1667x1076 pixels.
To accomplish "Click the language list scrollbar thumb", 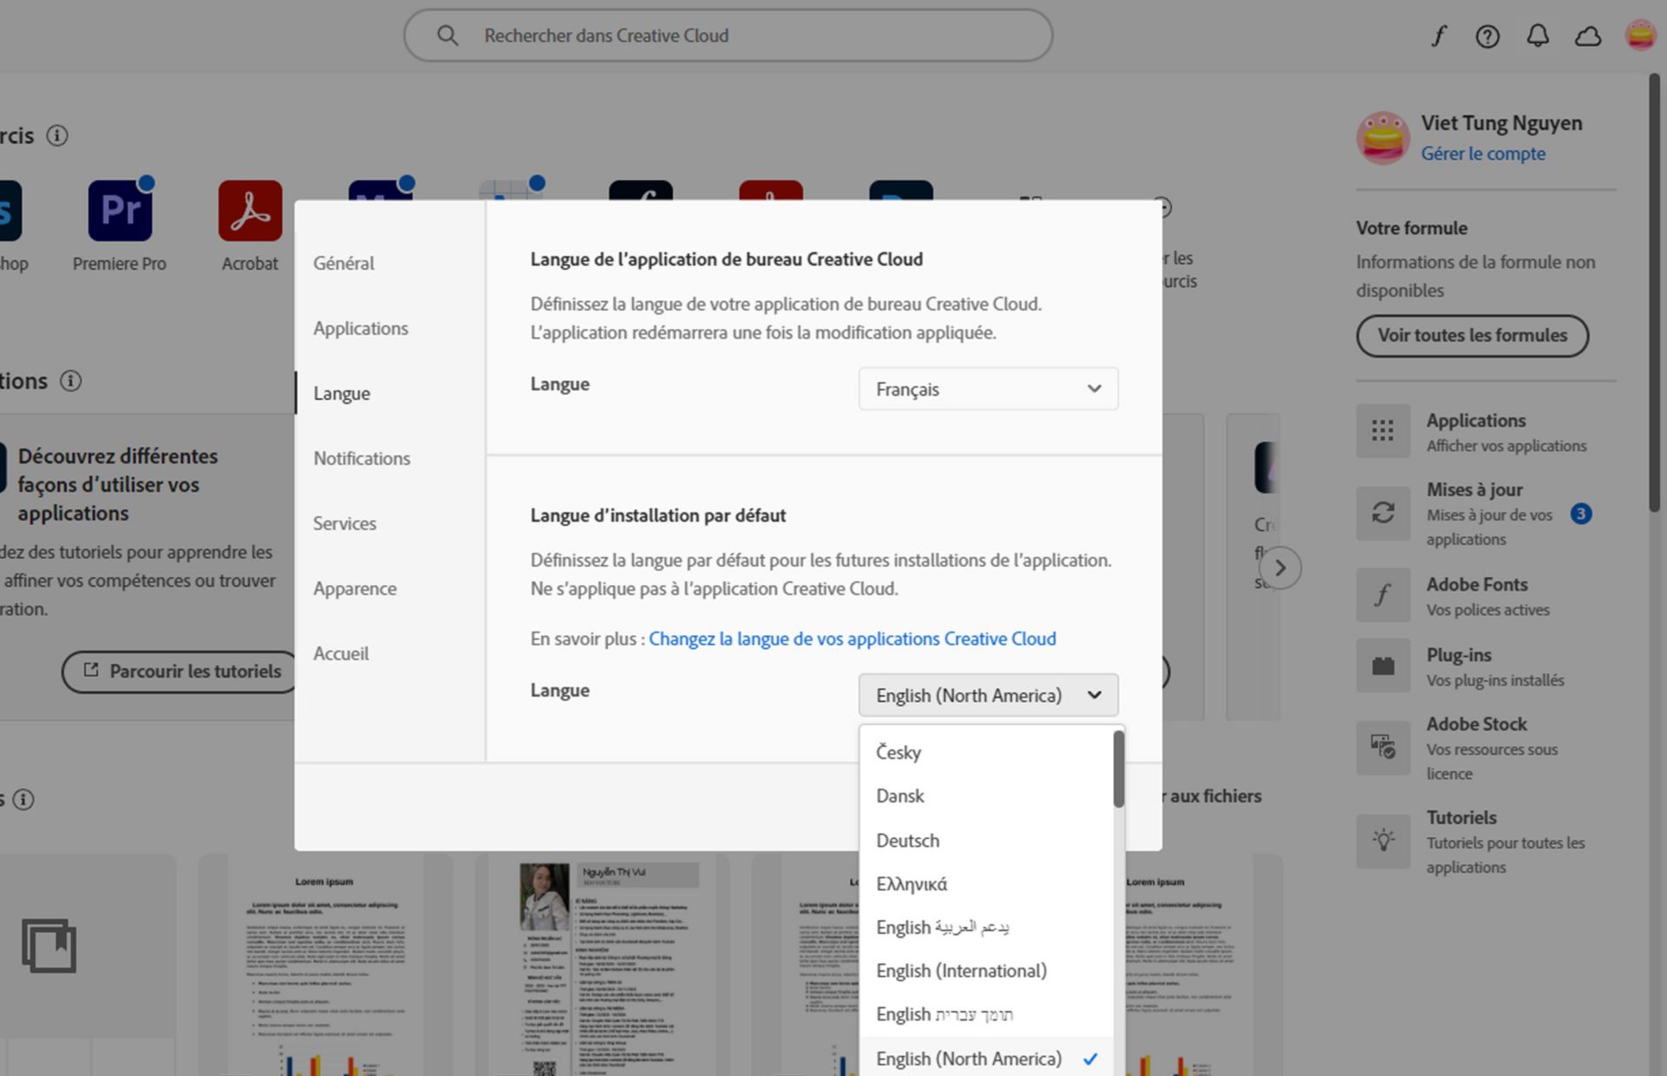I will (x=1118, y=768).
